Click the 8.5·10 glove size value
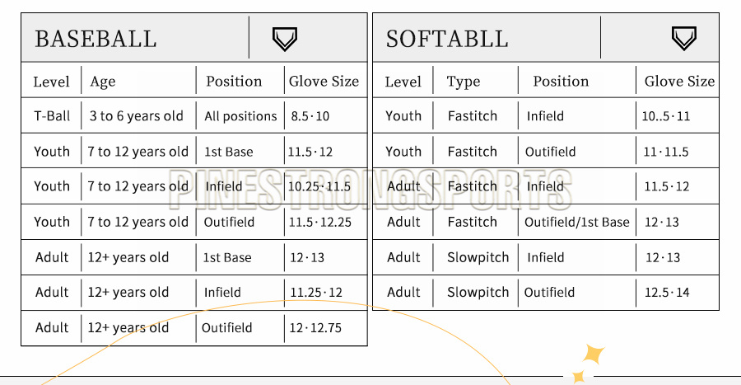The image size is (741, 385). pyautogui.click(x=310, y=116)
